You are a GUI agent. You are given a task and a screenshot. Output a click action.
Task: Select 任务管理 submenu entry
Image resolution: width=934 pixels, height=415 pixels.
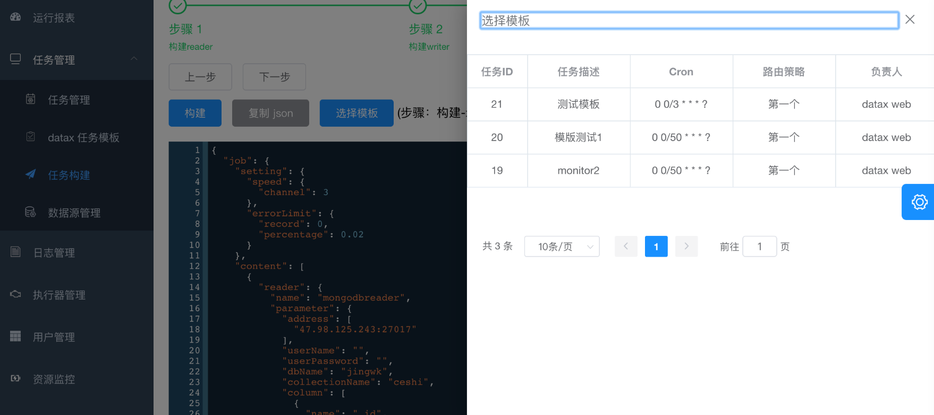[69, 100]
